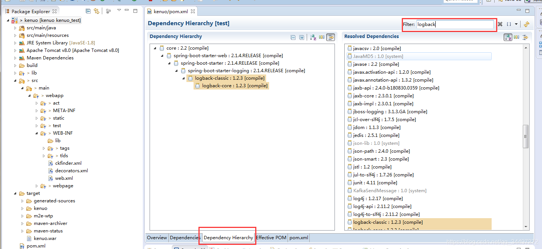Select the kenuo/pom.xml editor tab

(171, 11)
